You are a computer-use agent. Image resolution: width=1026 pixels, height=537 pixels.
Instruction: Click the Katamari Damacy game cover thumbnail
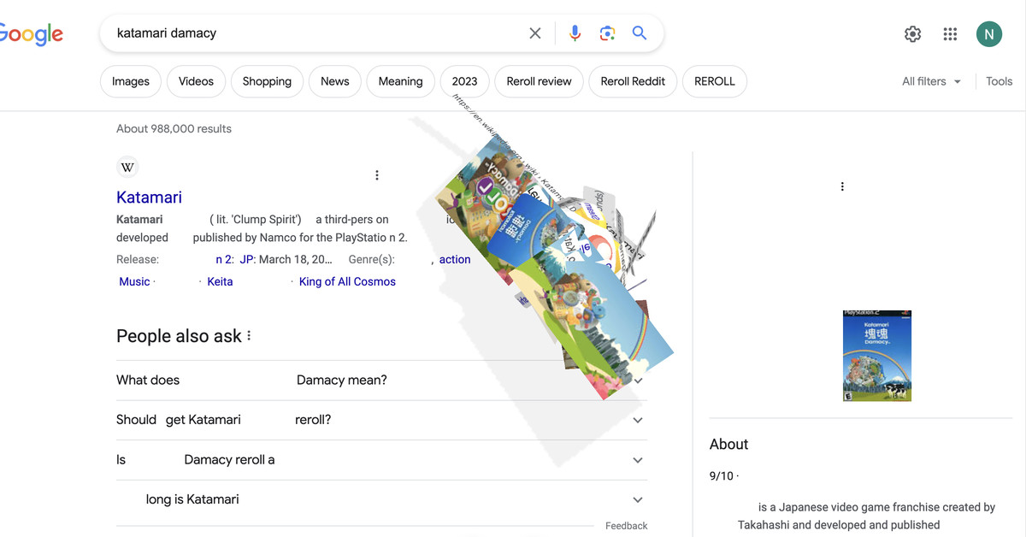(876, 356)
